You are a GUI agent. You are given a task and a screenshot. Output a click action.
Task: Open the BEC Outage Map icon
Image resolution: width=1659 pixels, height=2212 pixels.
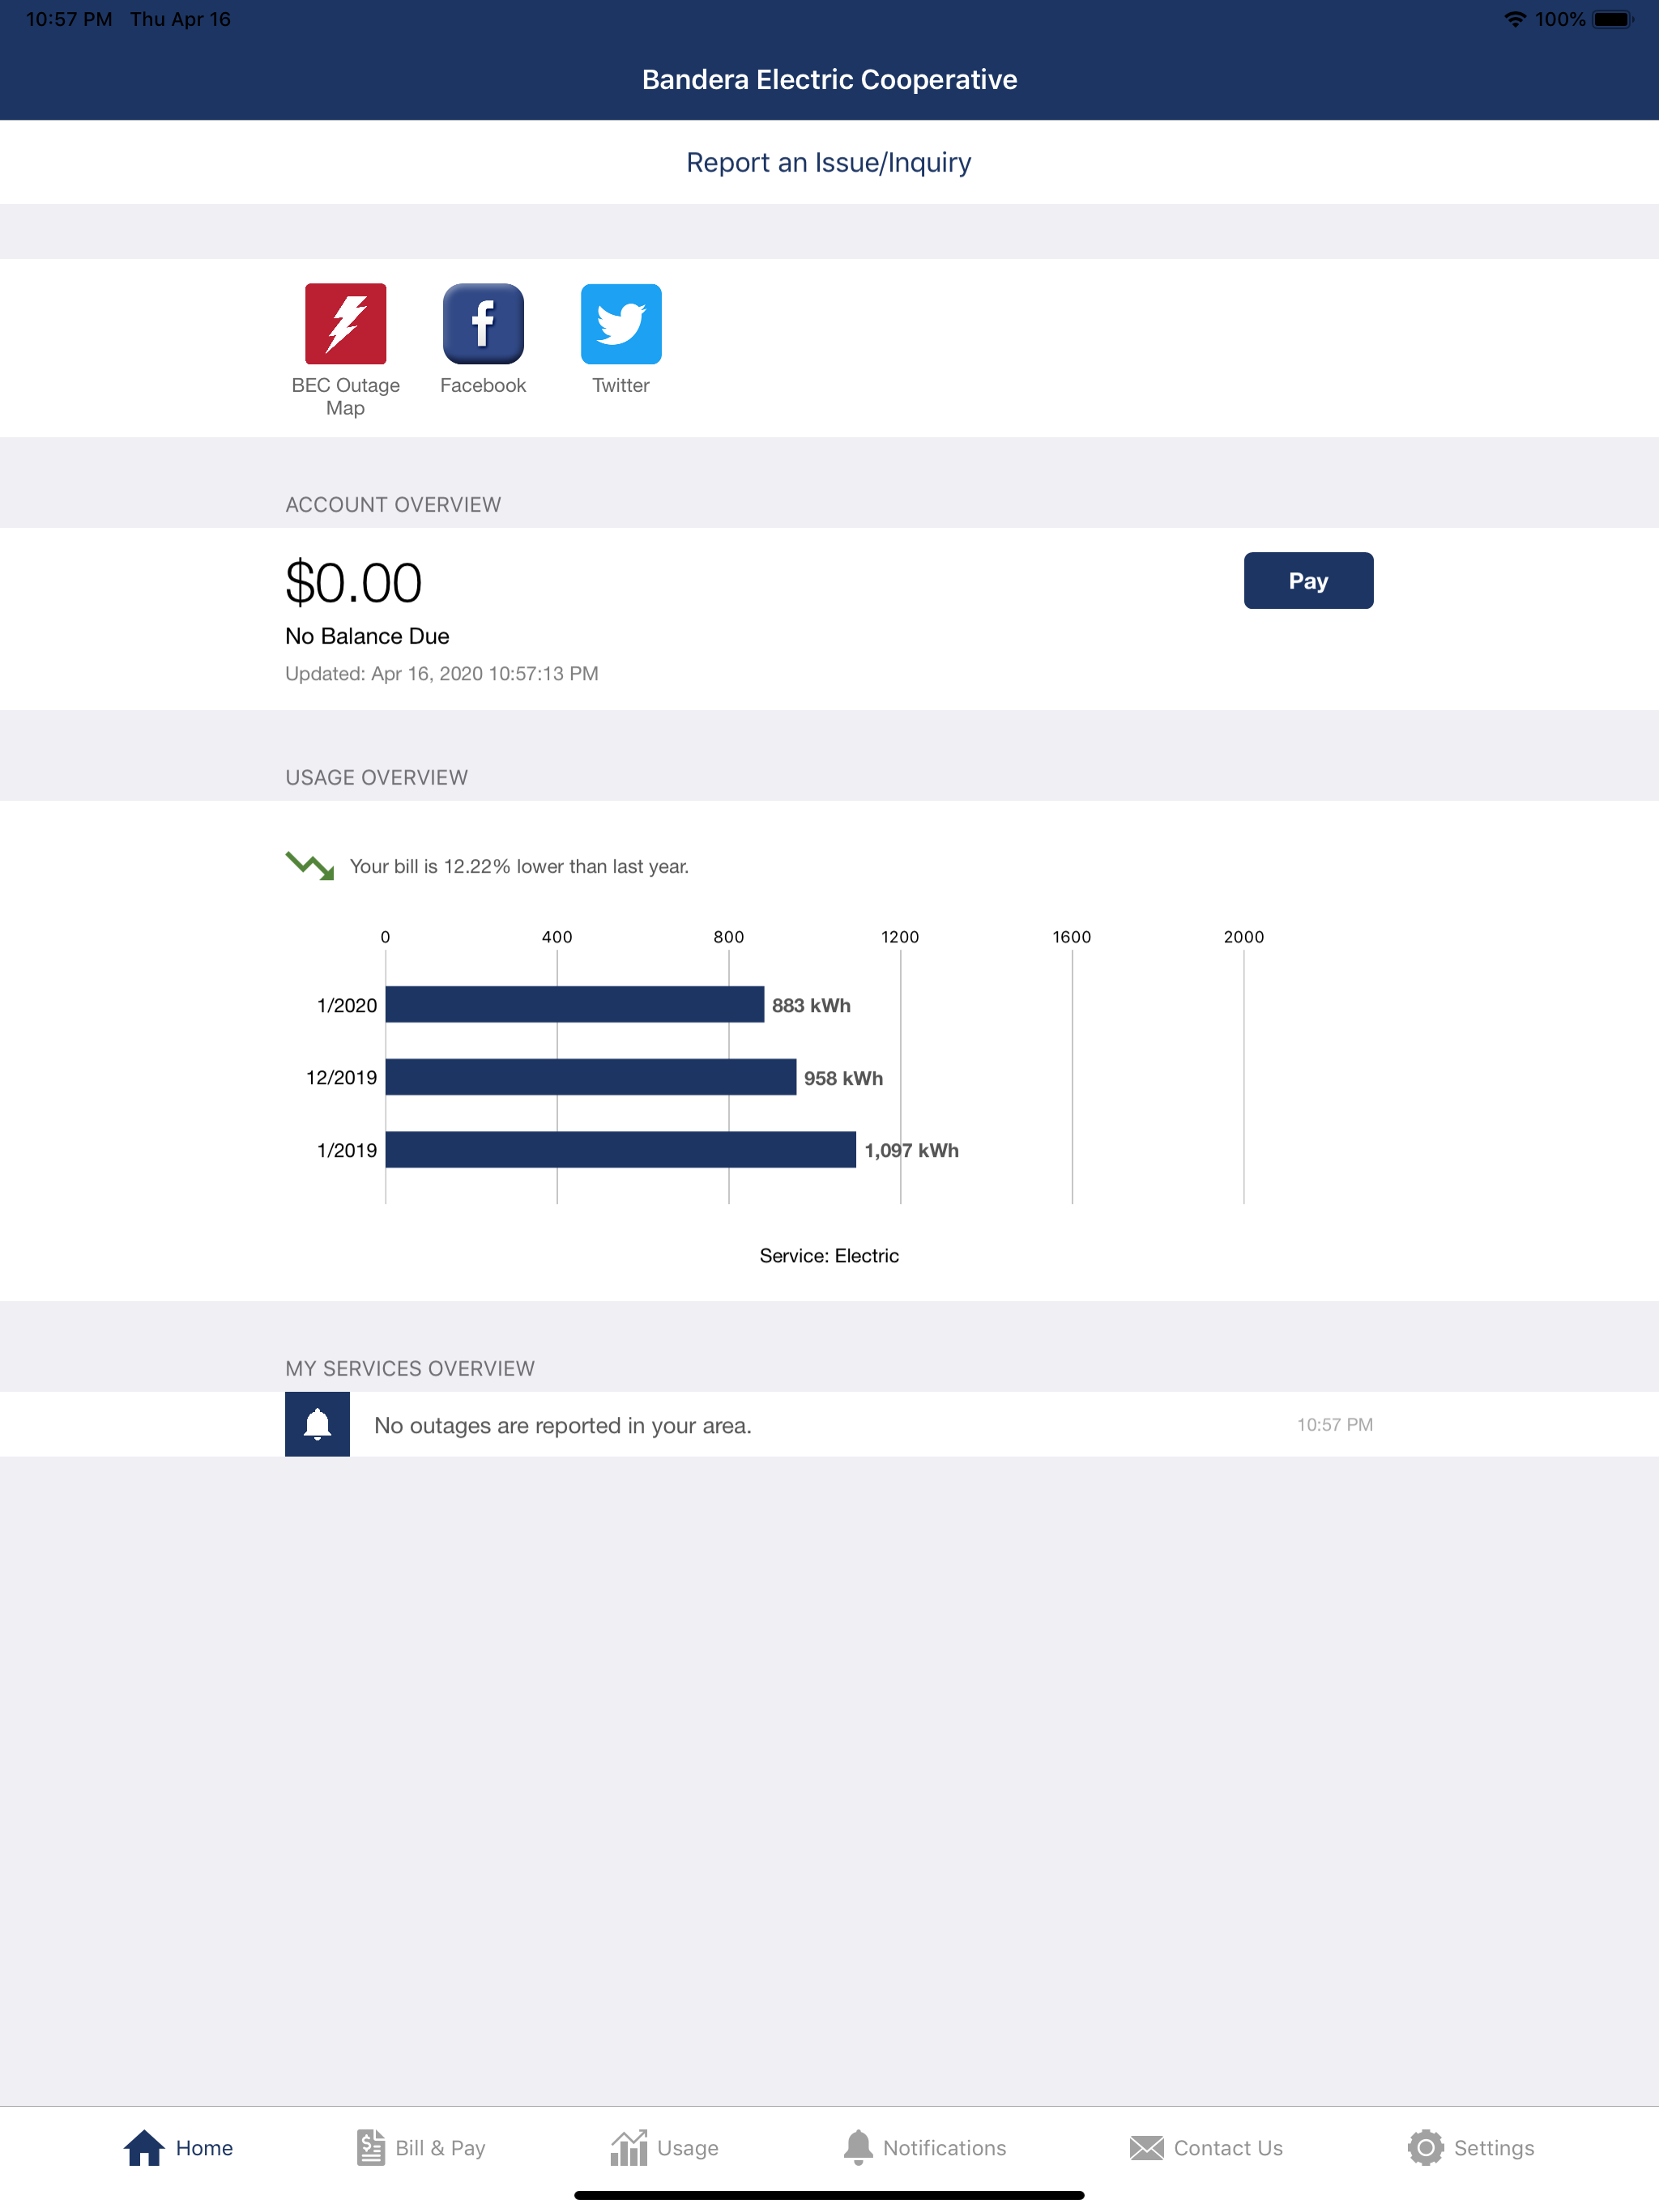(x=345, y=324)
